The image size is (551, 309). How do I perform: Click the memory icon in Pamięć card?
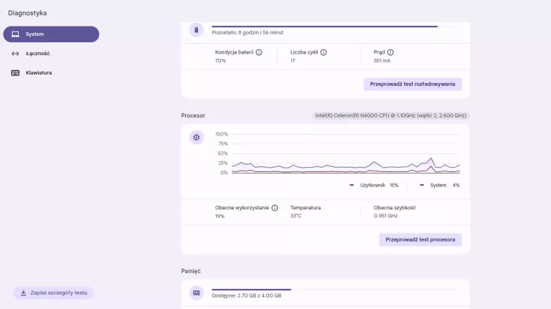(x=197, y=293)
